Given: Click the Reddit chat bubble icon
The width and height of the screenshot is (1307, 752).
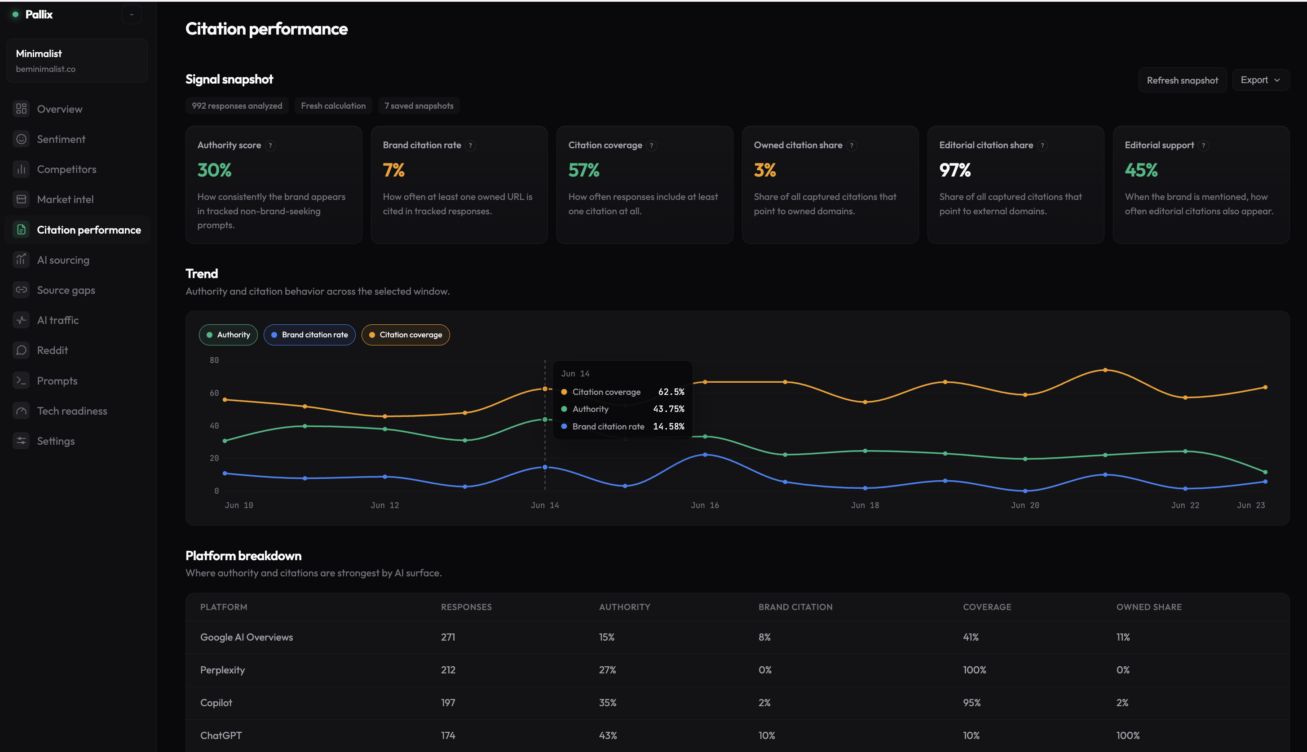Looking at the screenshot, I should (21, 350).
